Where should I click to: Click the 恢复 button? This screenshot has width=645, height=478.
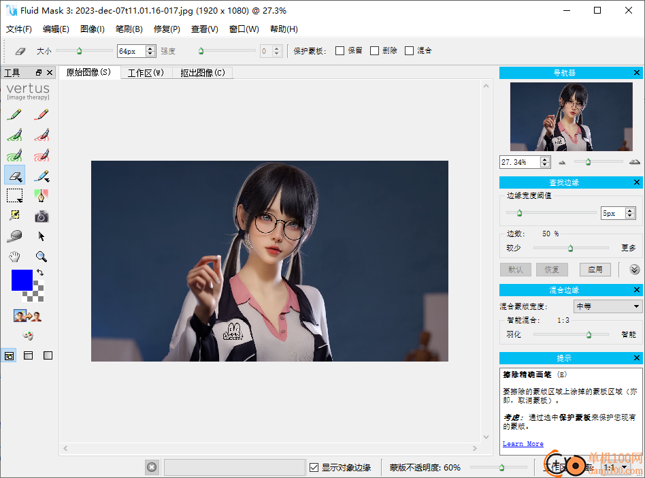point(552,270)
